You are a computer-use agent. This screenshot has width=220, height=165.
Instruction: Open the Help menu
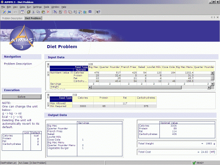(x=64, y=7)
